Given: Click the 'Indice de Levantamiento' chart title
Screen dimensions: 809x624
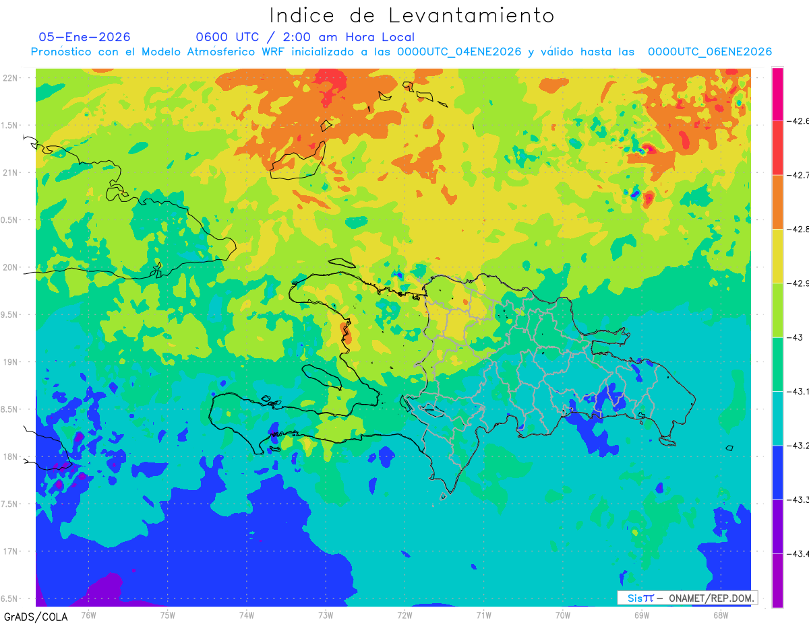Looking at the screenshot, I should [412, 15].
